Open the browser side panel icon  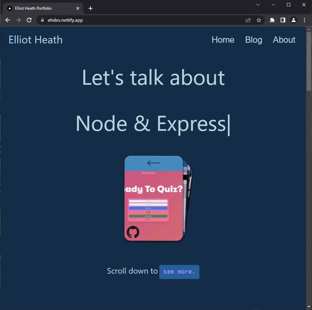(x=283, y=20)
